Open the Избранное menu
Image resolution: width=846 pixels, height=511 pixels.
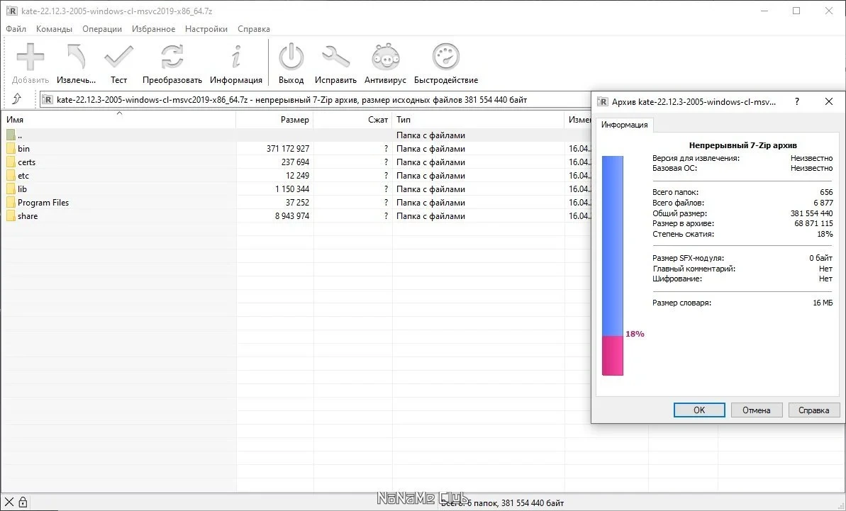click(153, 29)
